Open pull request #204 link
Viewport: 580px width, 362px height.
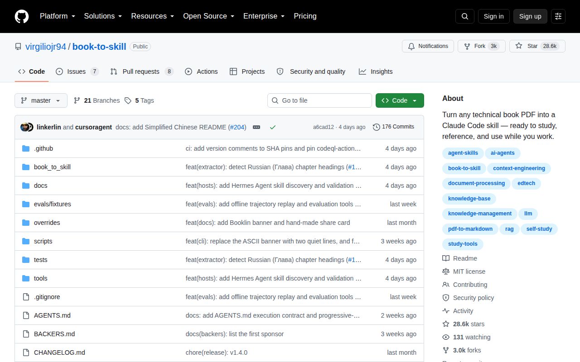tap(238, 127)
